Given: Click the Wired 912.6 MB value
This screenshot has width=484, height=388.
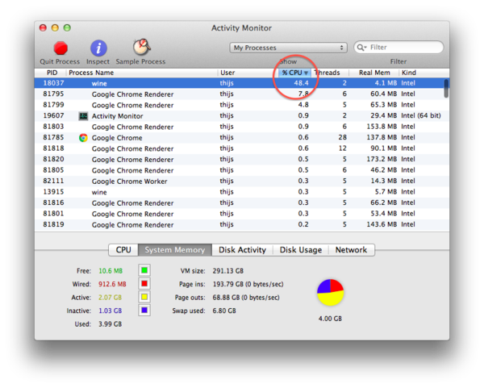Looking at the screenshot, I should (112, 284).
